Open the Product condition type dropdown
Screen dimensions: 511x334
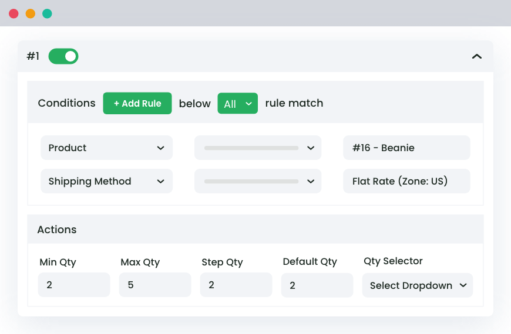(106, 148)
